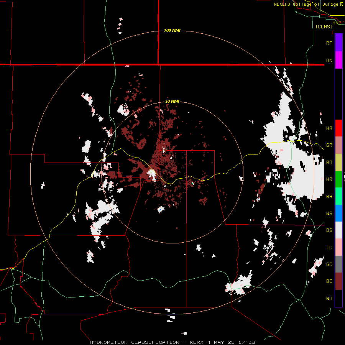Screen dimensions: 345x345
Task: Click the 'ND' legend label
Action: tap(329, 299)
